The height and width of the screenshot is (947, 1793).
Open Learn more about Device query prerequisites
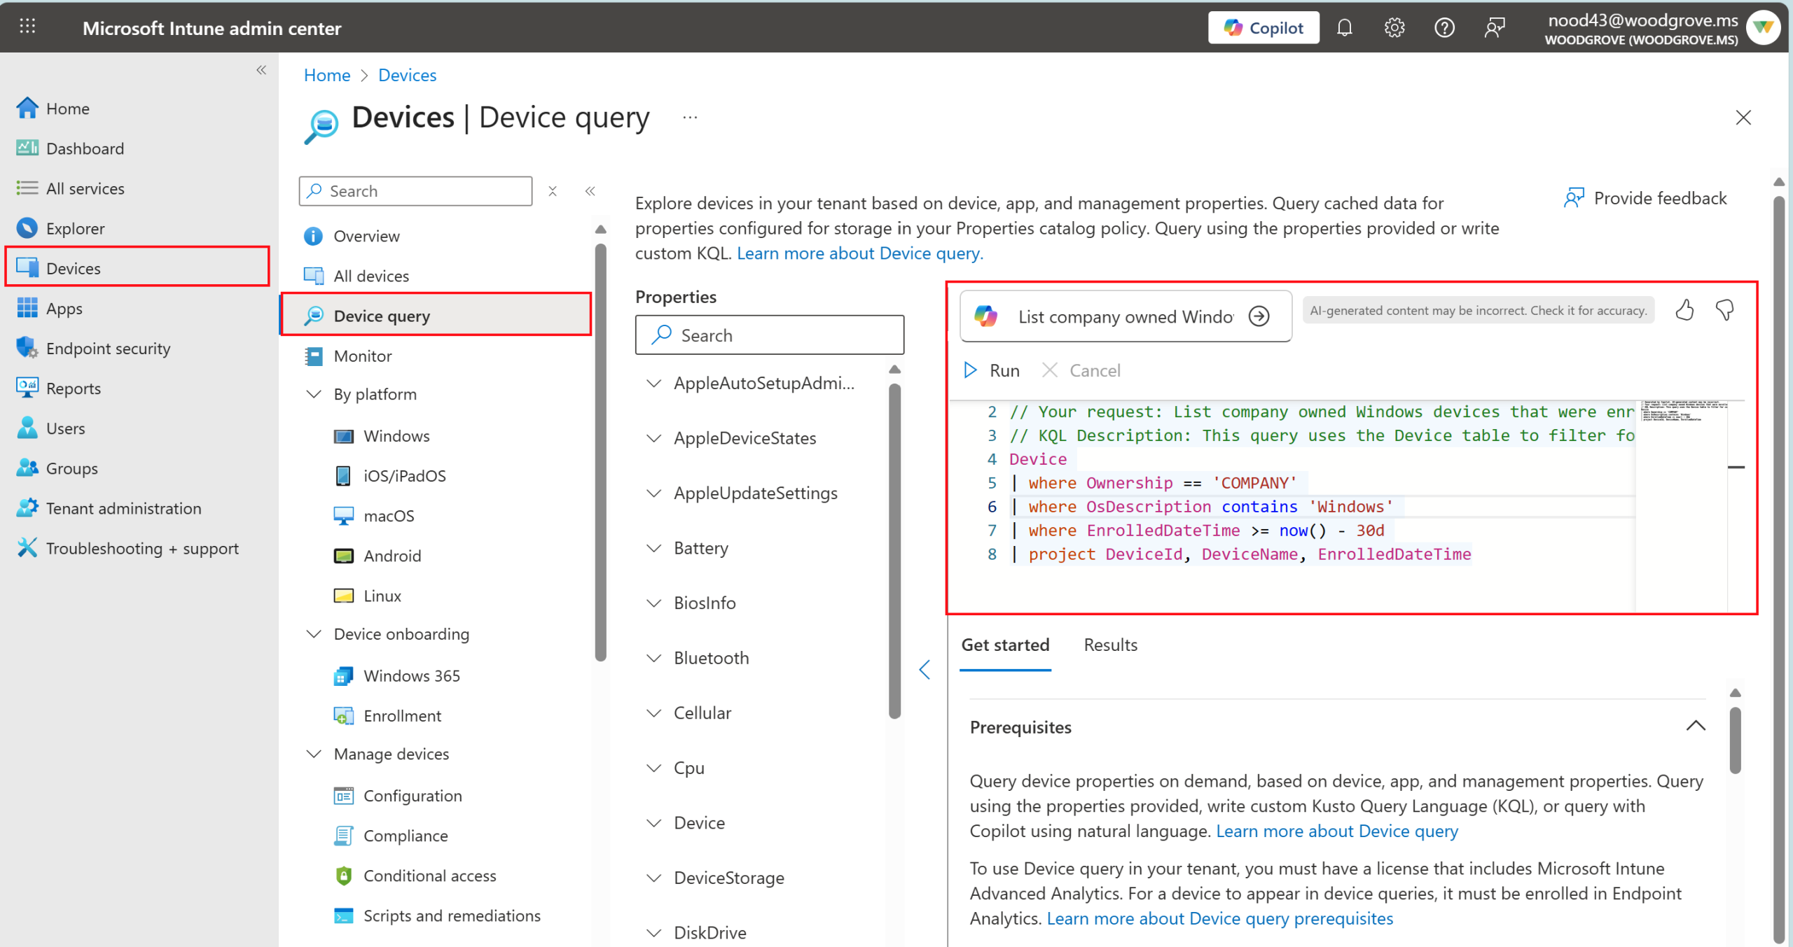1219,918
